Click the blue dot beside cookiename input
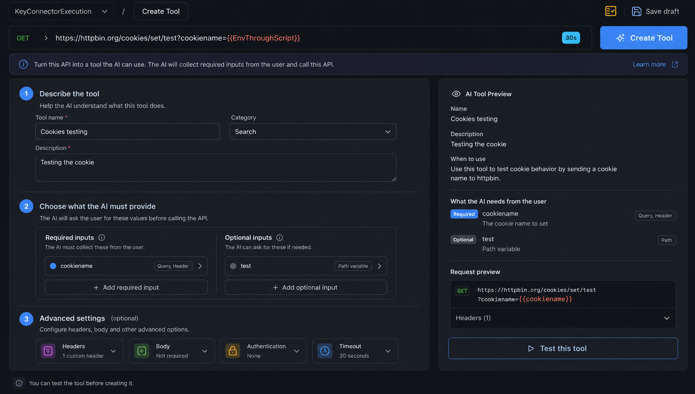 point(53,266)
